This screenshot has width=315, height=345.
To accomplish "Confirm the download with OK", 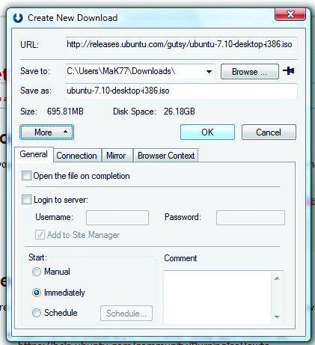I will tap(207, 132).
